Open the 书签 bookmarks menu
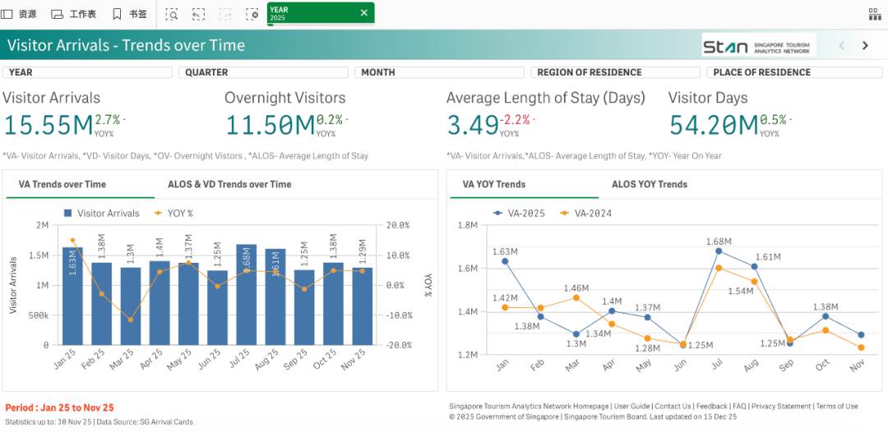This screenshot has width=888, height=432. (129, 14)
